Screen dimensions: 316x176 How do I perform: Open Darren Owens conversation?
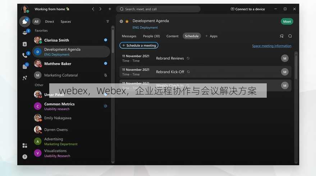71,130
